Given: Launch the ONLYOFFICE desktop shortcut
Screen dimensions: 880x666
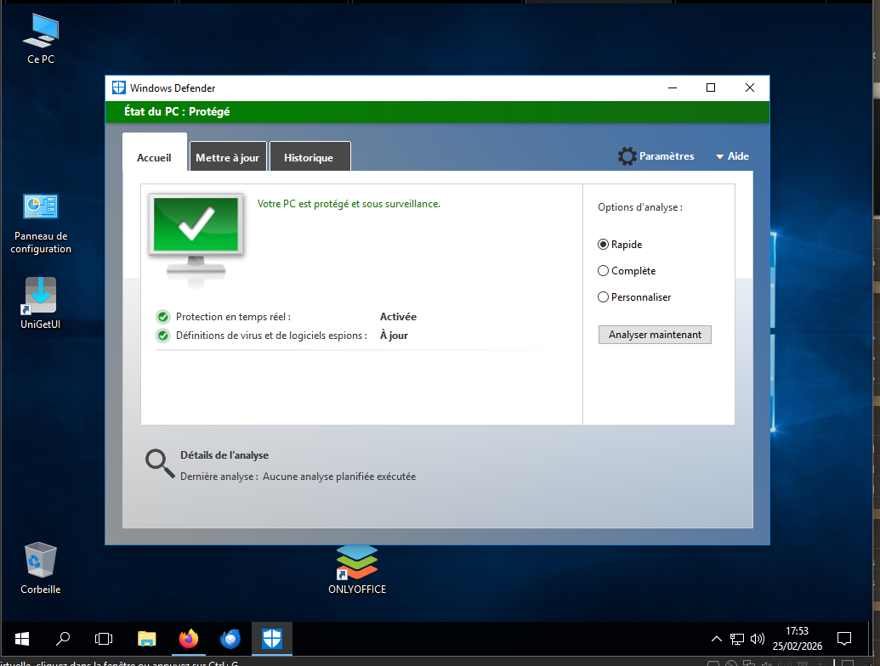Looking at the screenshot, I should (357, 569).
